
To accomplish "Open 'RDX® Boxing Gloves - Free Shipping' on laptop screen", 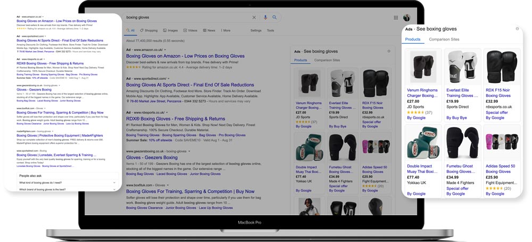I will pyautogui.click(x=176, y=119).
